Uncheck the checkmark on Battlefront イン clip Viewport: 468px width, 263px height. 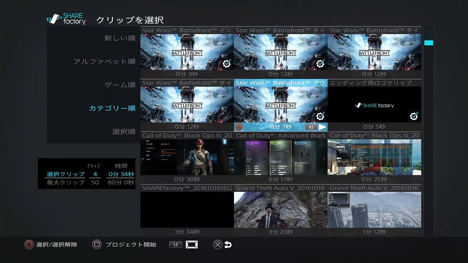[227, 64]
